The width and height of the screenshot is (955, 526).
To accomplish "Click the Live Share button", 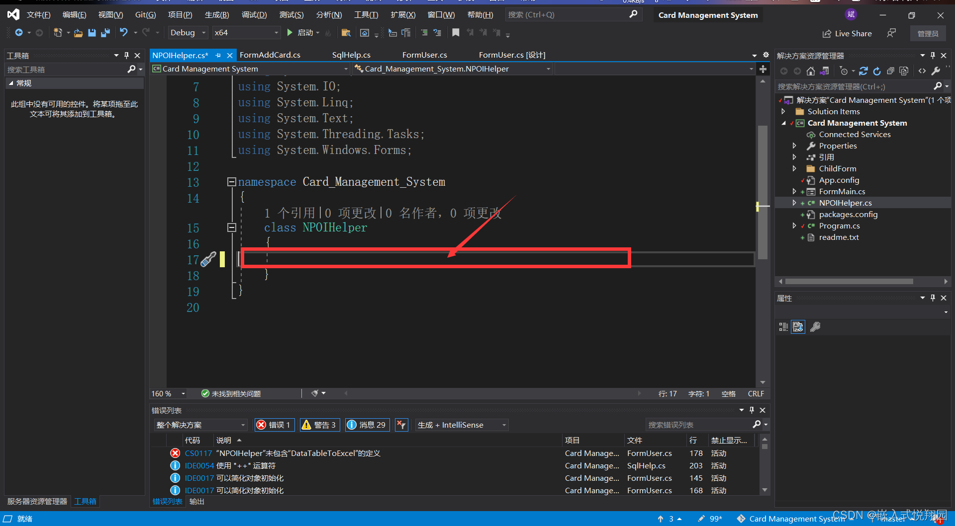I will coord(847,33).
